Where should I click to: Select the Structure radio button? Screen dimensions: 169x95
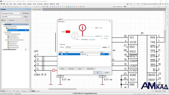pos(8,20)
